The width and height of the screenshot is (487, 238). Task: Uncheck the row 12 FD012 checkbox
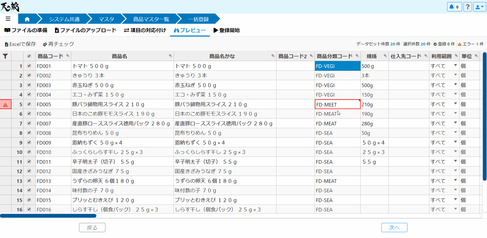[29, 171]
